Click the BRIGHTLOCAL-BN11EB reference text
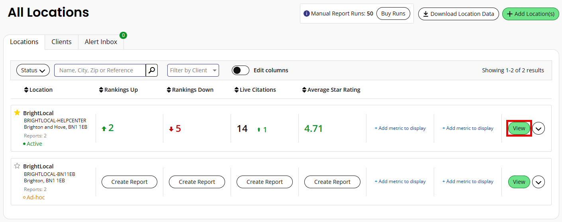Viewport: 562px width, 222px height. 49,174
